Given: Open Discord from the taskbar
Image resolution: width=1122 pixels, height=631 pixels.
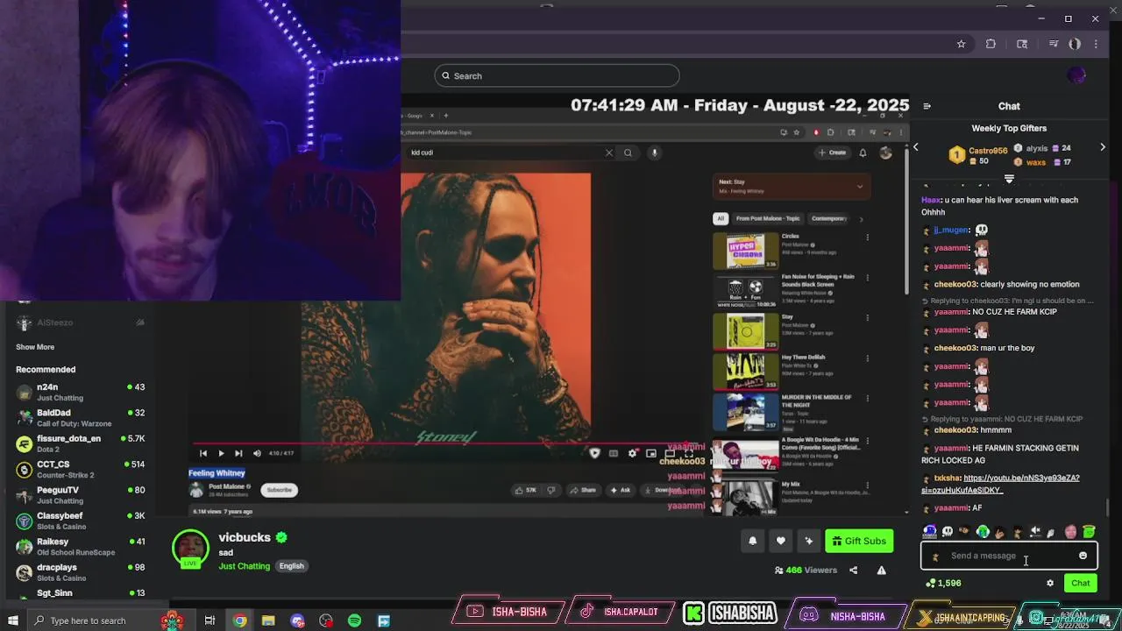Looking at the screenshot, I should pos(297,620).
